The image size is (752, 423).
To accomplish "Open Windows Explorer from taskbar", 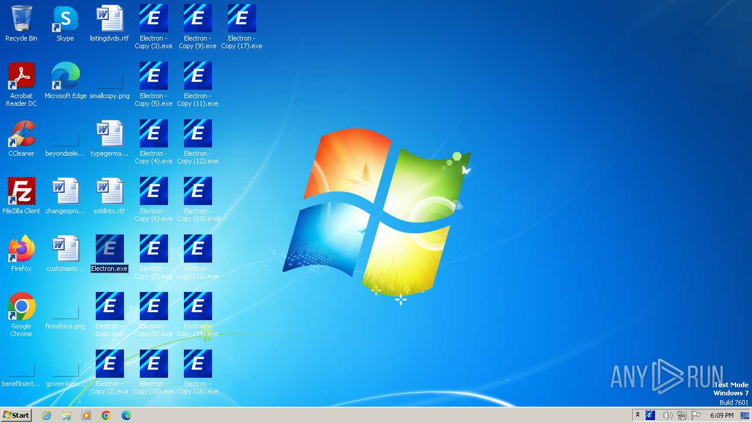I will [66, 415].
